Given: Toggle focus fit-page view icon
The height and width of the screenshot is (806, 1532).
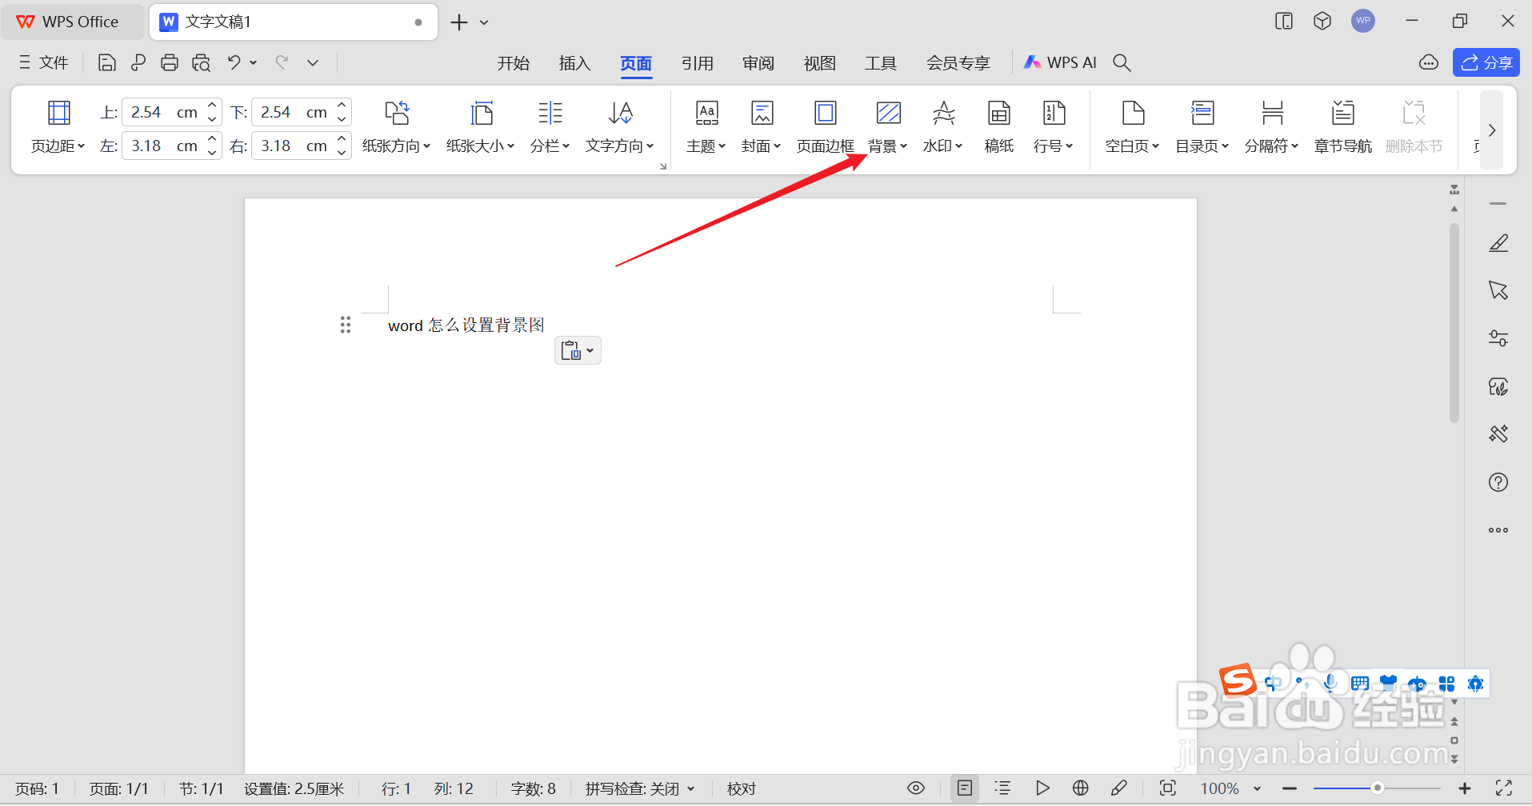Looking at the screenshot, I should 1168,788.
